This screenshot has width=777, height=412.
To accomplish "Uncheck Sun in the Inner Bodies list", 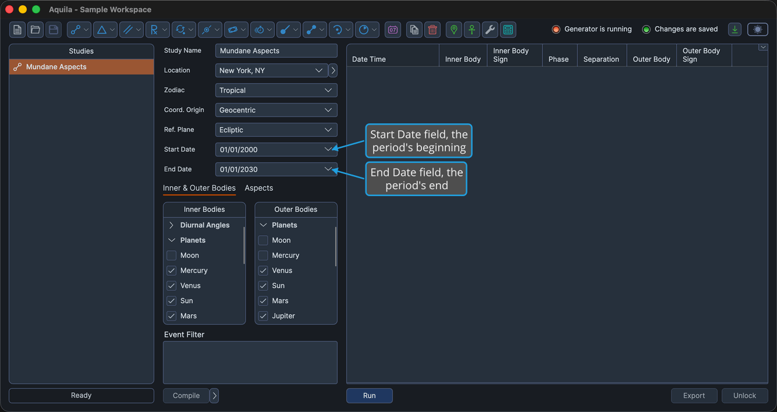I will point(172,301).
